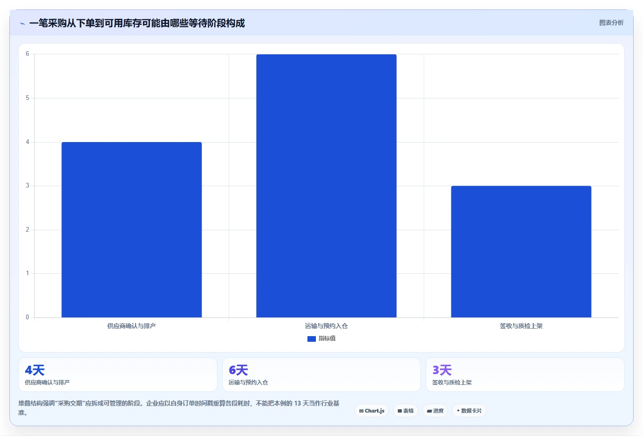Select the 签收与质检上架 axis label
Image resolution: width=643 pixels, height=436 pixels.
pyautogui.click(x=521, y=326)
